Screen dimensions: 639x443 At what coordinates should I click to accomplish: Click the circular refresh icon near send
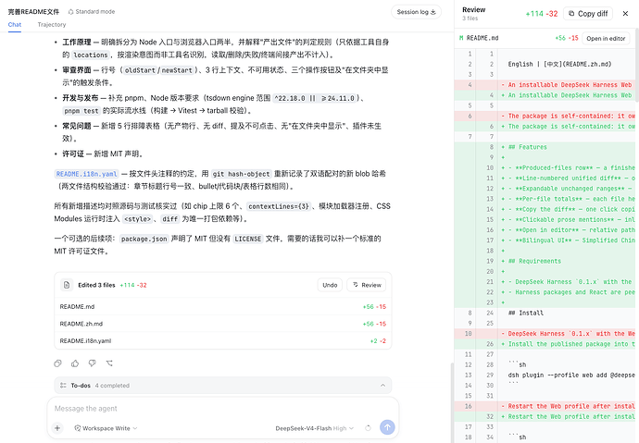(368, 428)
